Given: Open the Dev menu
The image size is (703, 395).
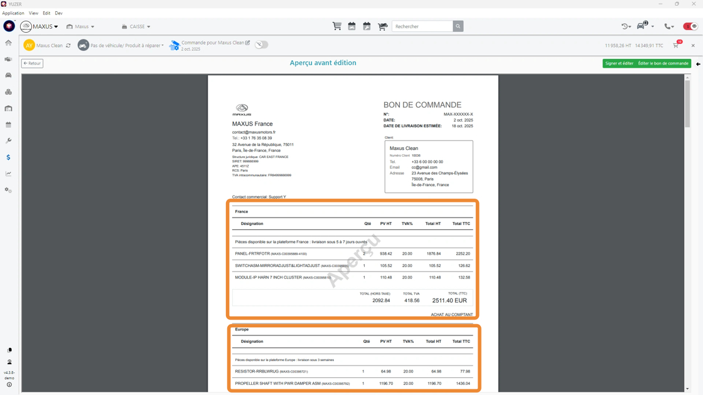Looking at the screenshot, I should pyautogui.click(x=59, y=13).
